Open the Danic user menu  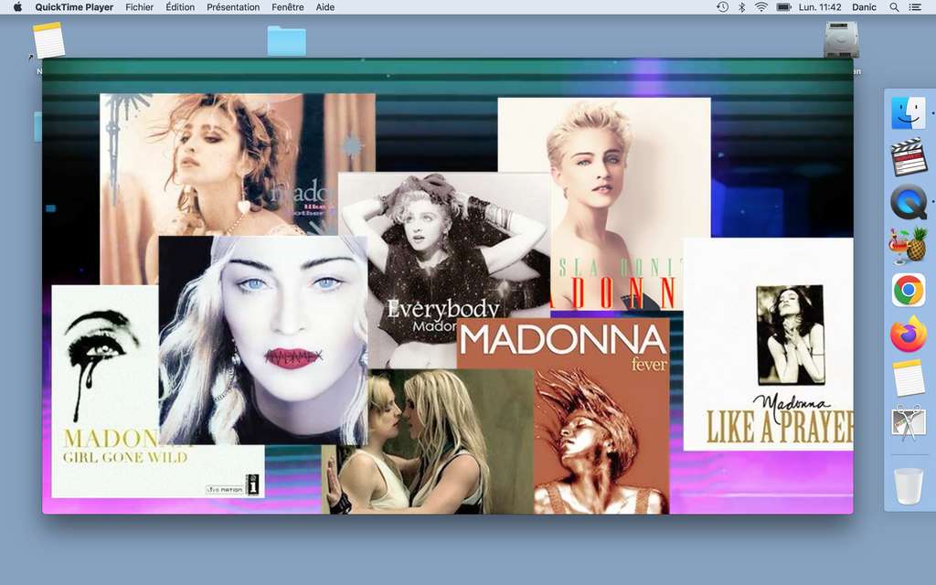pos(864,7)
